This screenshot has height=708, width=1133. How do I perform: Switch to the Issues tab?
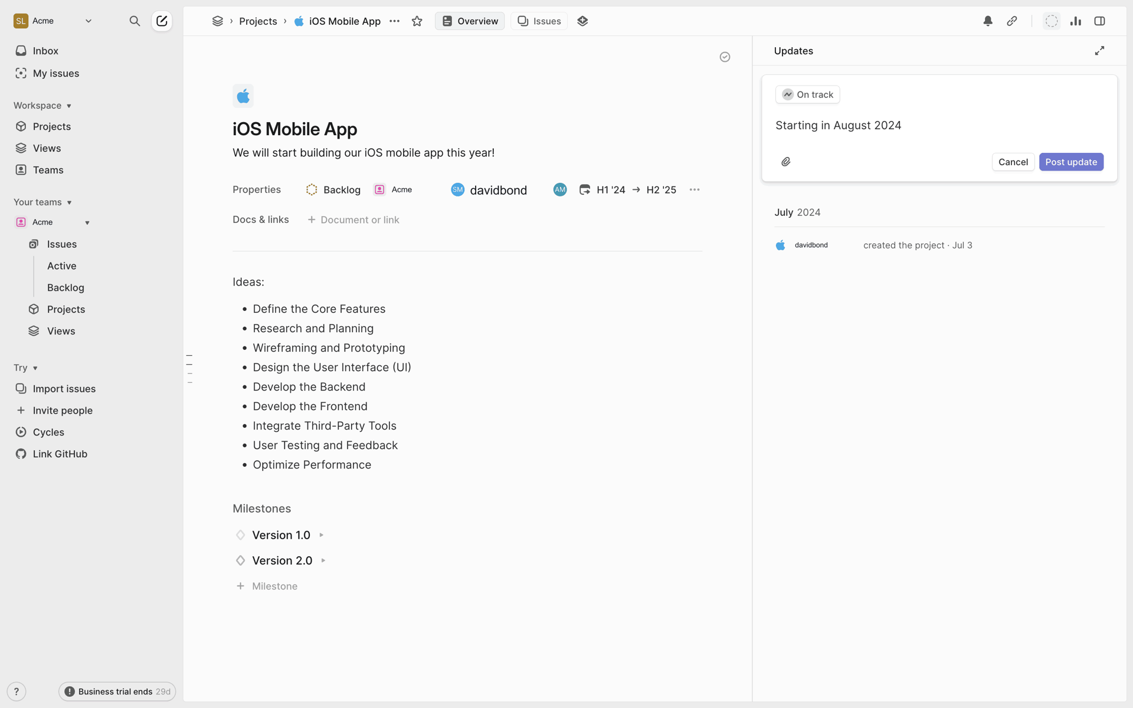click(x=539, y=21)
